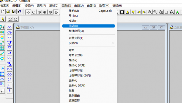182x103 pixels.
Task: Click the New file icon
Action: (3, 12)
